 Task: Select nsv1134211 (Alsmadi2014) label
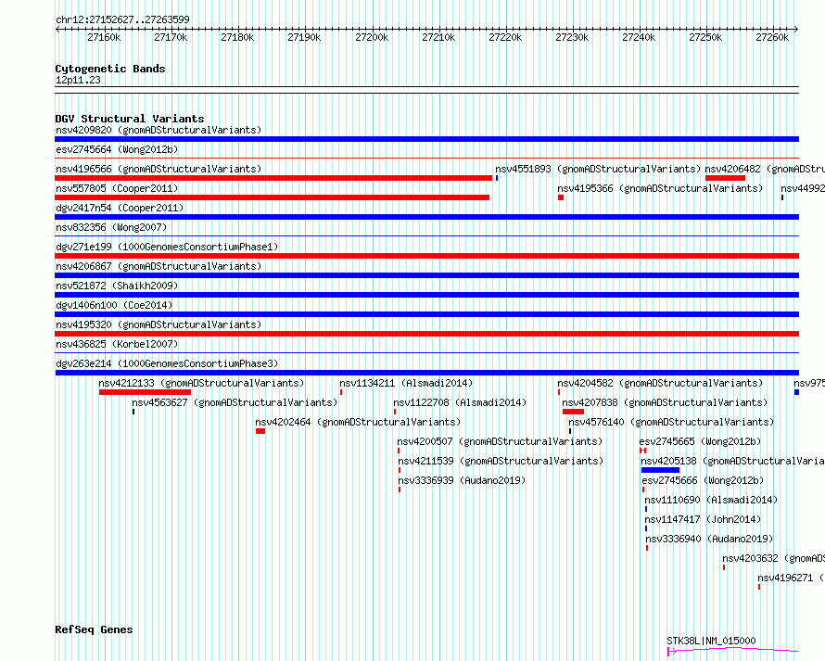pos(406,383)
